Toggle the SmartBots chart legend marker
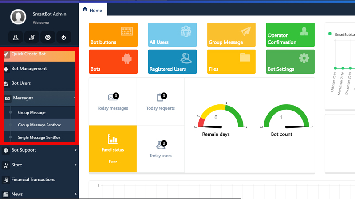355x199 pixels. coord(330,34)
